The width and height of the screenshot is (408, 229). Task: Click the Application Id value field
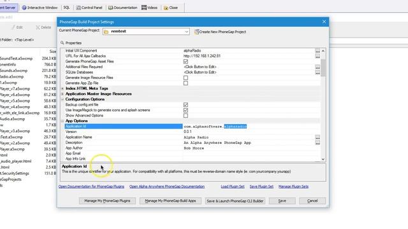click(x=251, y=127)
